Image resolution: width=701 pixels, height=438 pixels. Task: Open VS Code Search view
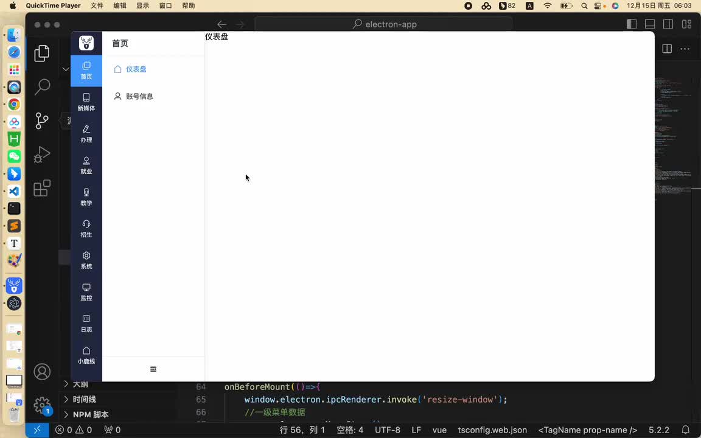(x=42, y=87)
